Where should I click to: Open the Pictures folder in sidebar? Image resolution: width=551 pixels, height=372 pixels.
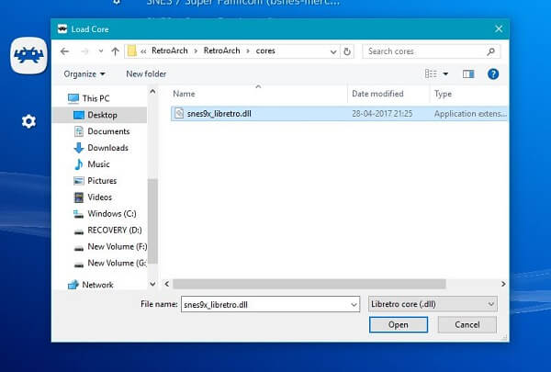(102, 180)
